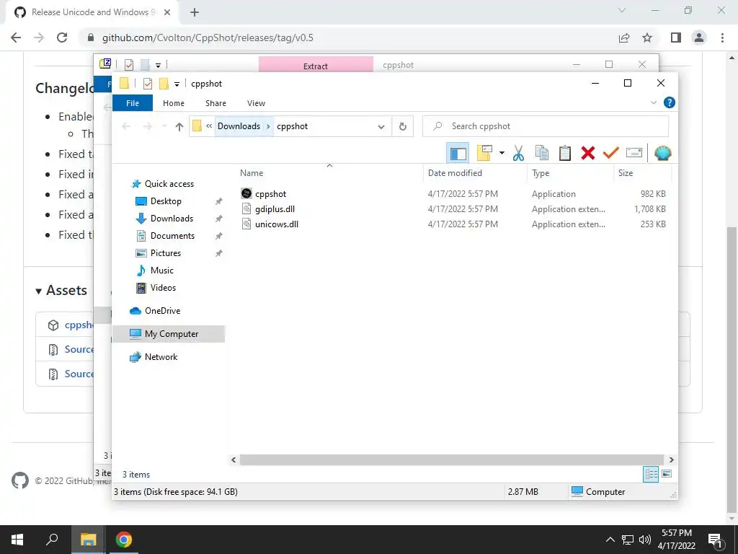This screenshot has height=554, width=738.
Task: Open the address bar history dropdown
Action: (x=381, y=126)
